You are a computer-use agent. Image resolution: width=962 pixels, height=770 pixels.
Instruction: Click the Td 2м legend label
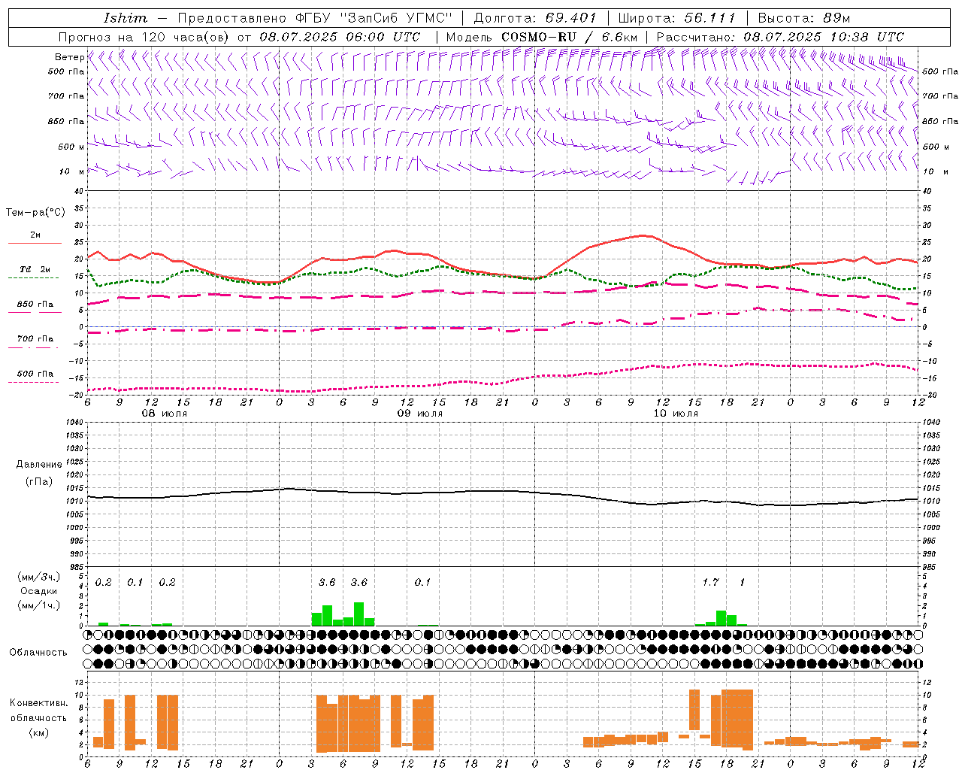point(35,269)
